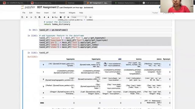Open the Widgets menu
195x109 pixels.
tap(72, 13)
